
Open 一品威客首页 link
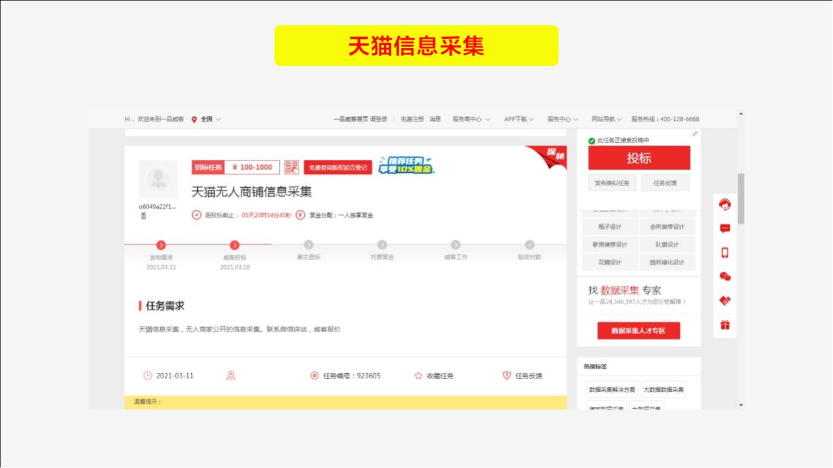point(351,120)
